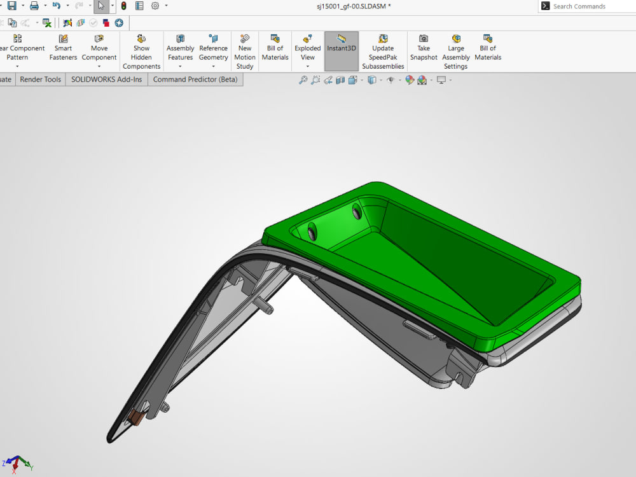This screenshot has width=636, height=477.
Task: Expand Assembly Features dropdown
Action: [x=180, y=66]
